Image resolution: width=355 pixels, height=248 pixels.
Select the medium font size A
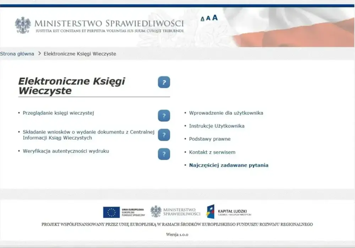pos(208,18)
